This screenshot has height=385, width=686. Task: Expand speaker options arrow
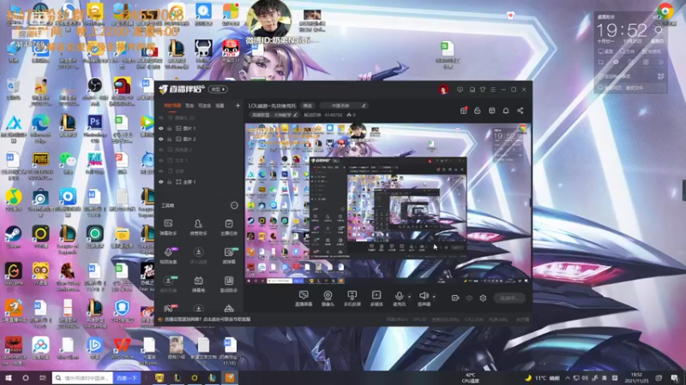[434, 297]
